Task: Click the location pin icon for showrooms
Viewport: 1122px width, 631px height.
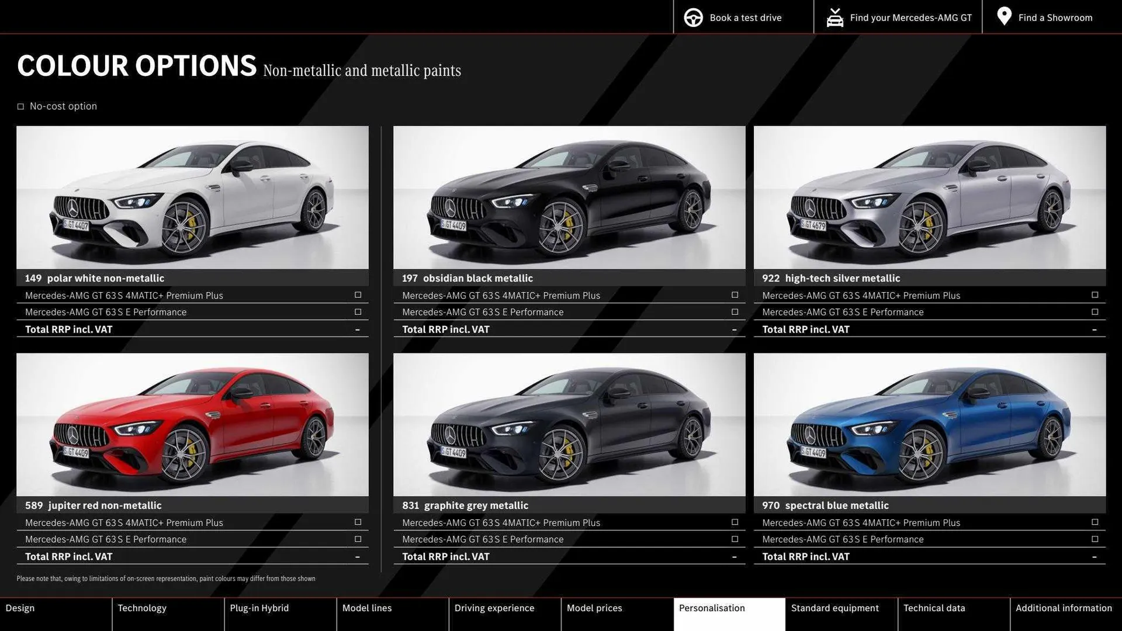Action: (x=1003, y=16)
